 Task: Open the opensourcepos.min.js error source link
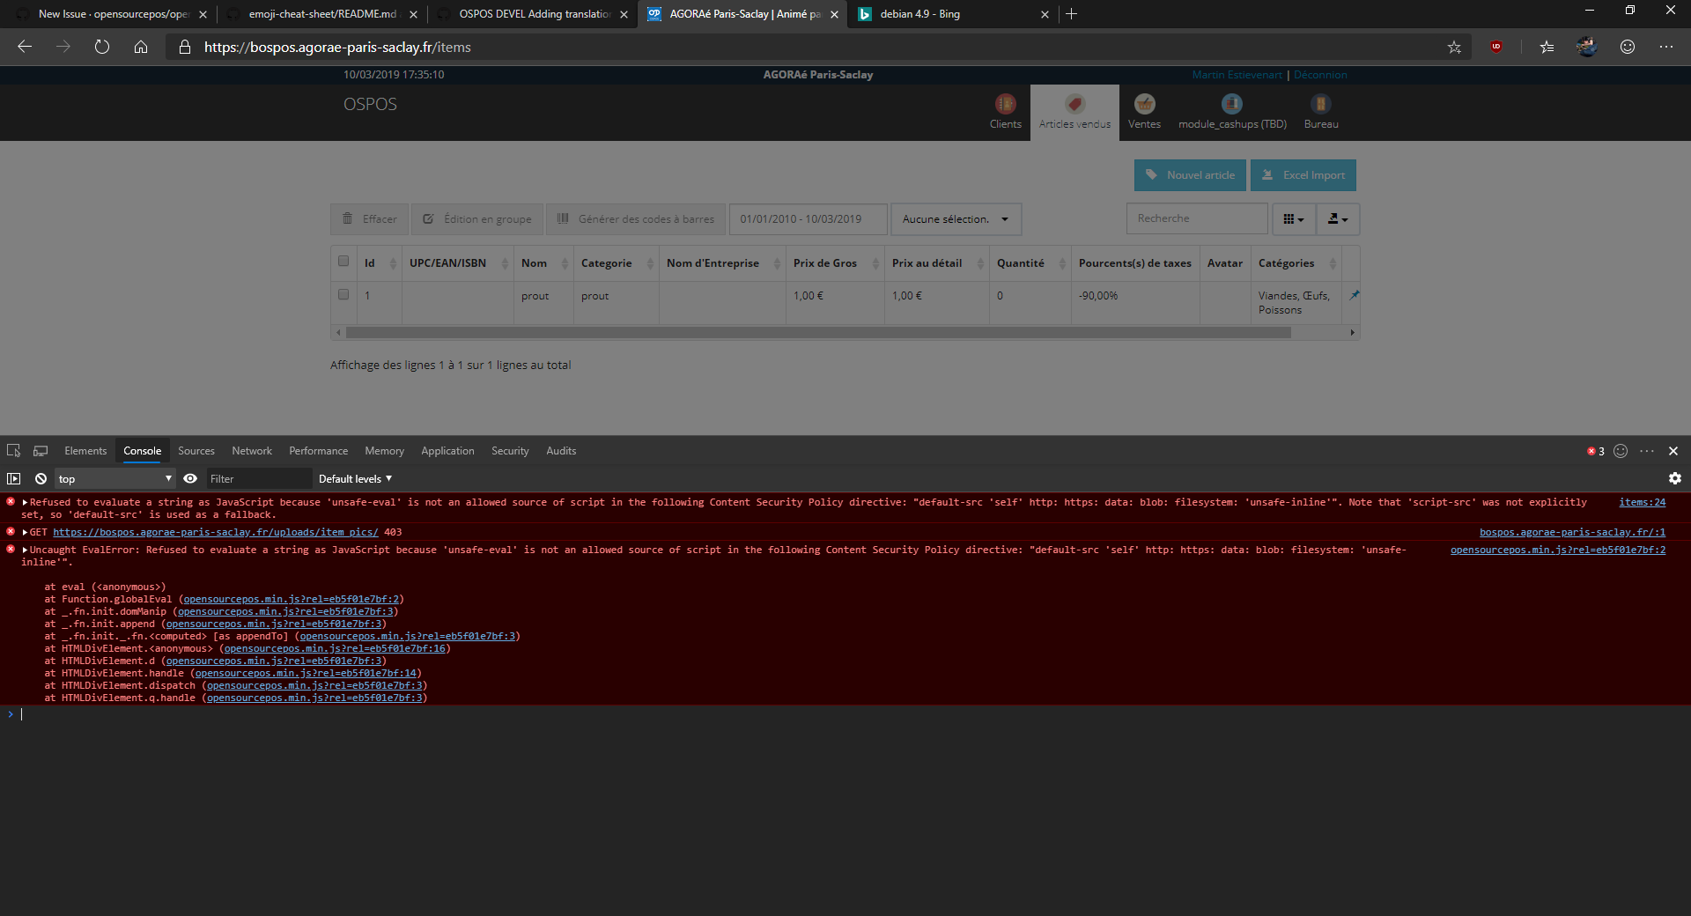(x=1557, y=549)
